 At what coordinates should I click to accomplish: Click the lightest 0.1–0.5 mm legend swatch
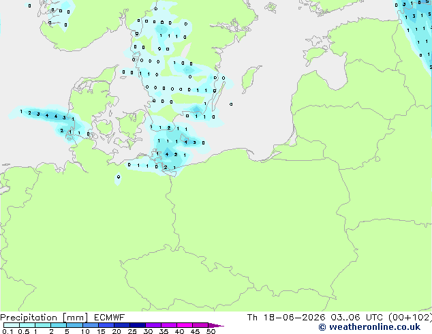tap(12, 325)
